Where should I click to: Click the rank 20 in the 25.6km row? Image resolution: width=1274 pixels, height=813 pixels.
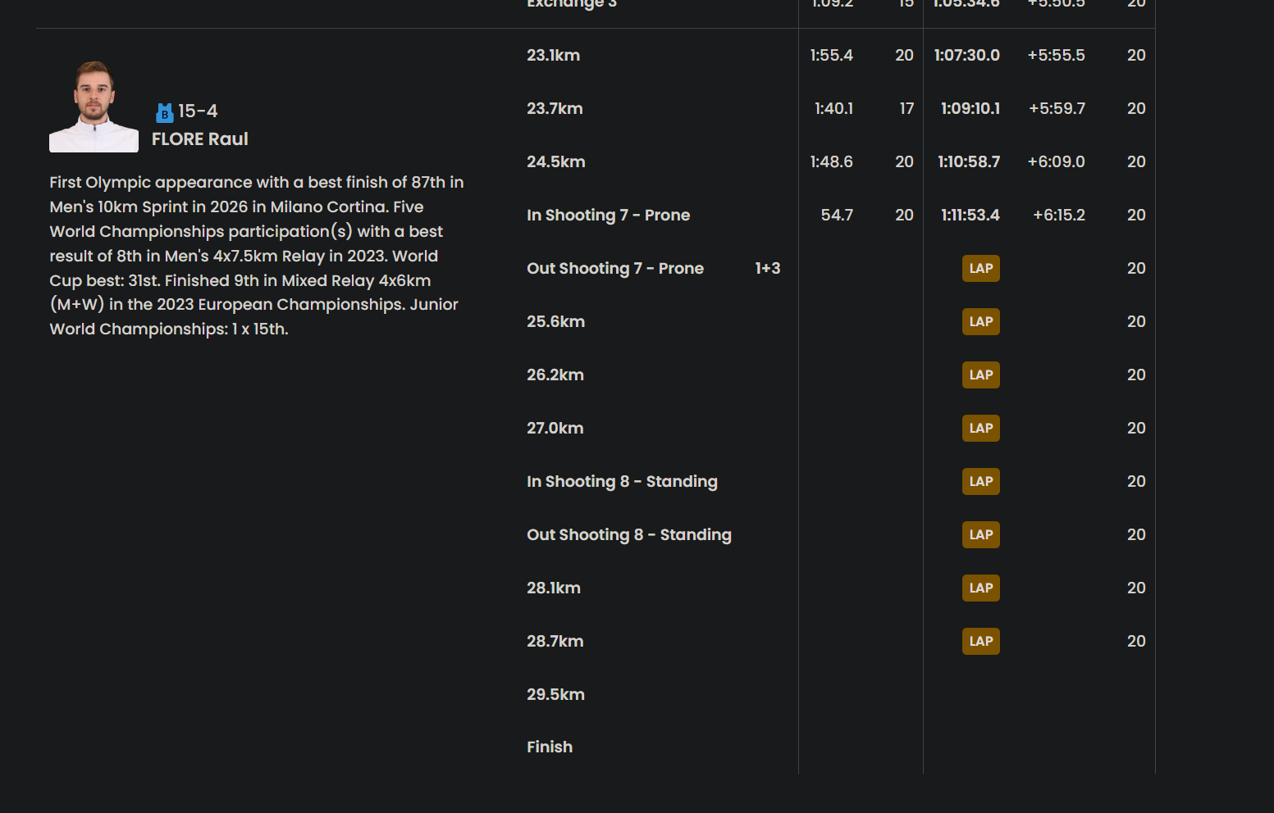(x=1136, y=322)
